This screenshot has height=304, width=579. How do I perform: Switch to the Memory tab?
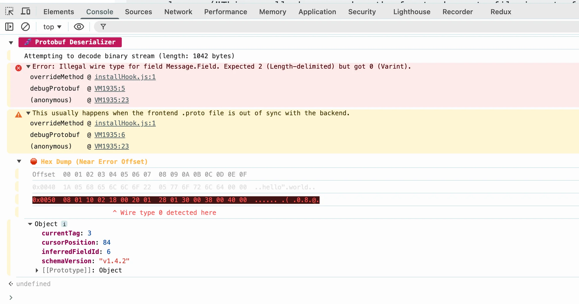coord(273,12)
